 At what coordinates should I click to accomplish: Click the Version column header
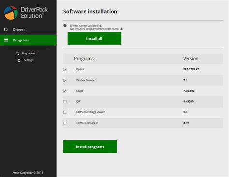tap(190, 59)
